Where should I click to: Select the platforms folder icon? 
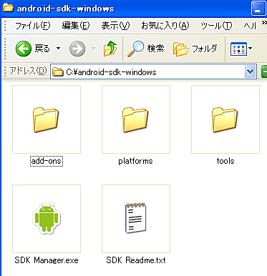coord(135,119)
